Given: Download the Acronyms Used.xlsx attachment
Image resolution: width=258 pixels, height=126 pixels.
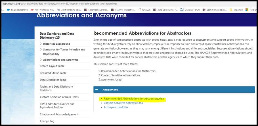Looking at the screenshot, I should [x=116, y=107].
